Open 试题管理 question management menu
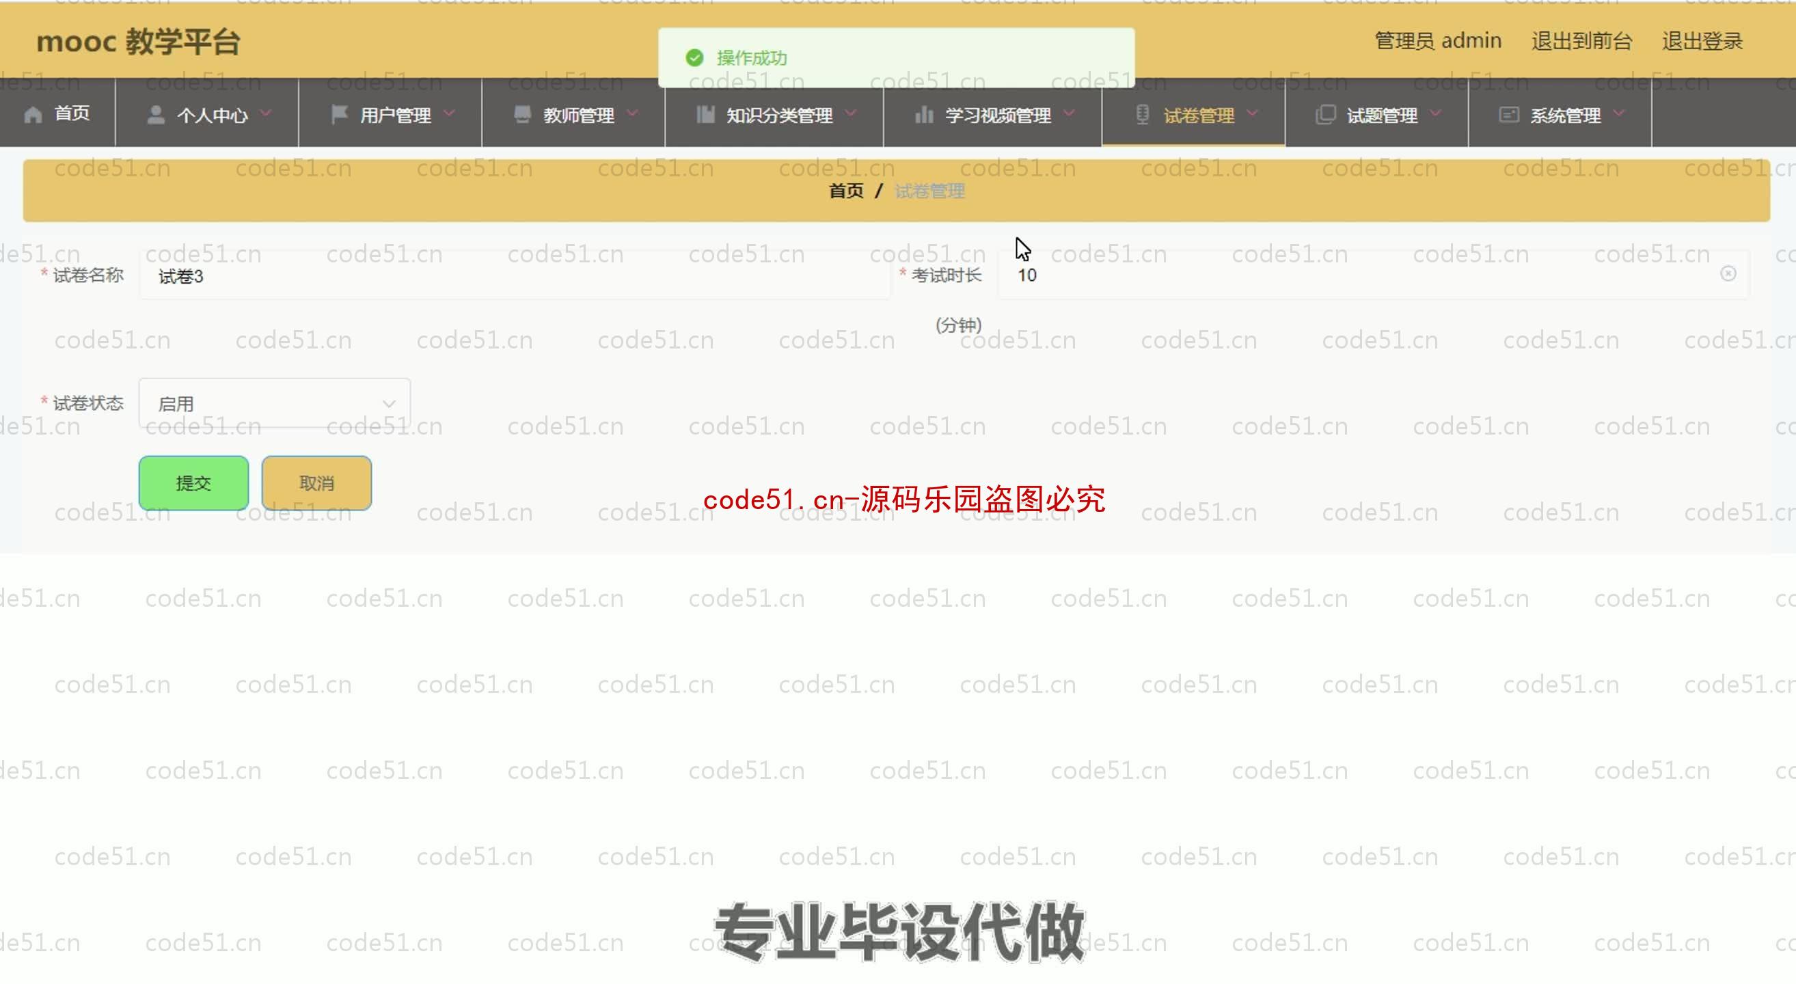The image size is (1796, 984). 1382,115
